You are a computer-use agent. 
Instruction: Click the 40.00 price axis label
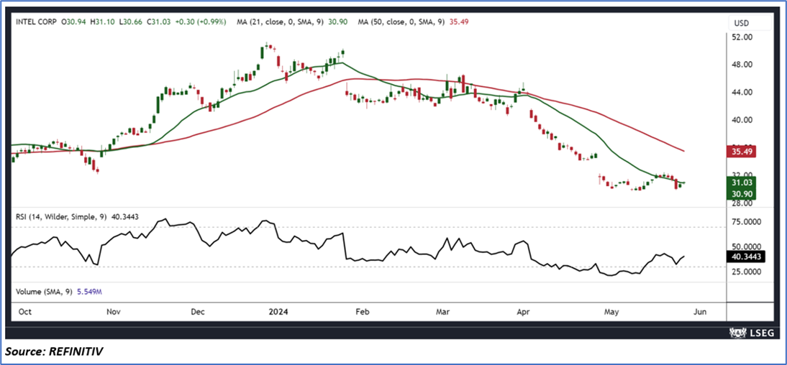(x=743, y=120)
